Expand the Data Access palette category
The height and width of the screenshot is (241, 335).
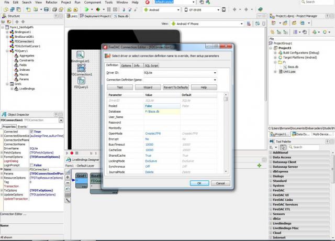click(271, 157)
